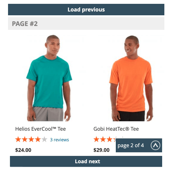The image size is (172, 172).
Task: Click the Load previous button
Action: pyautogui.click(x=86, y=10)
